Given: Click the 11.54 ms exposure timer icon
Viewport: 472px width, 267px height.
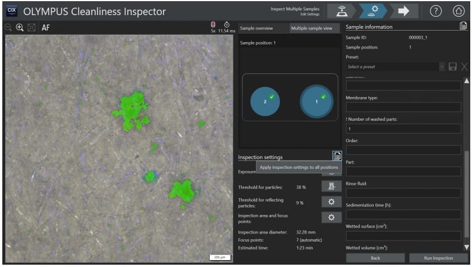Looking at the screenshot, I should click(227, 25).
